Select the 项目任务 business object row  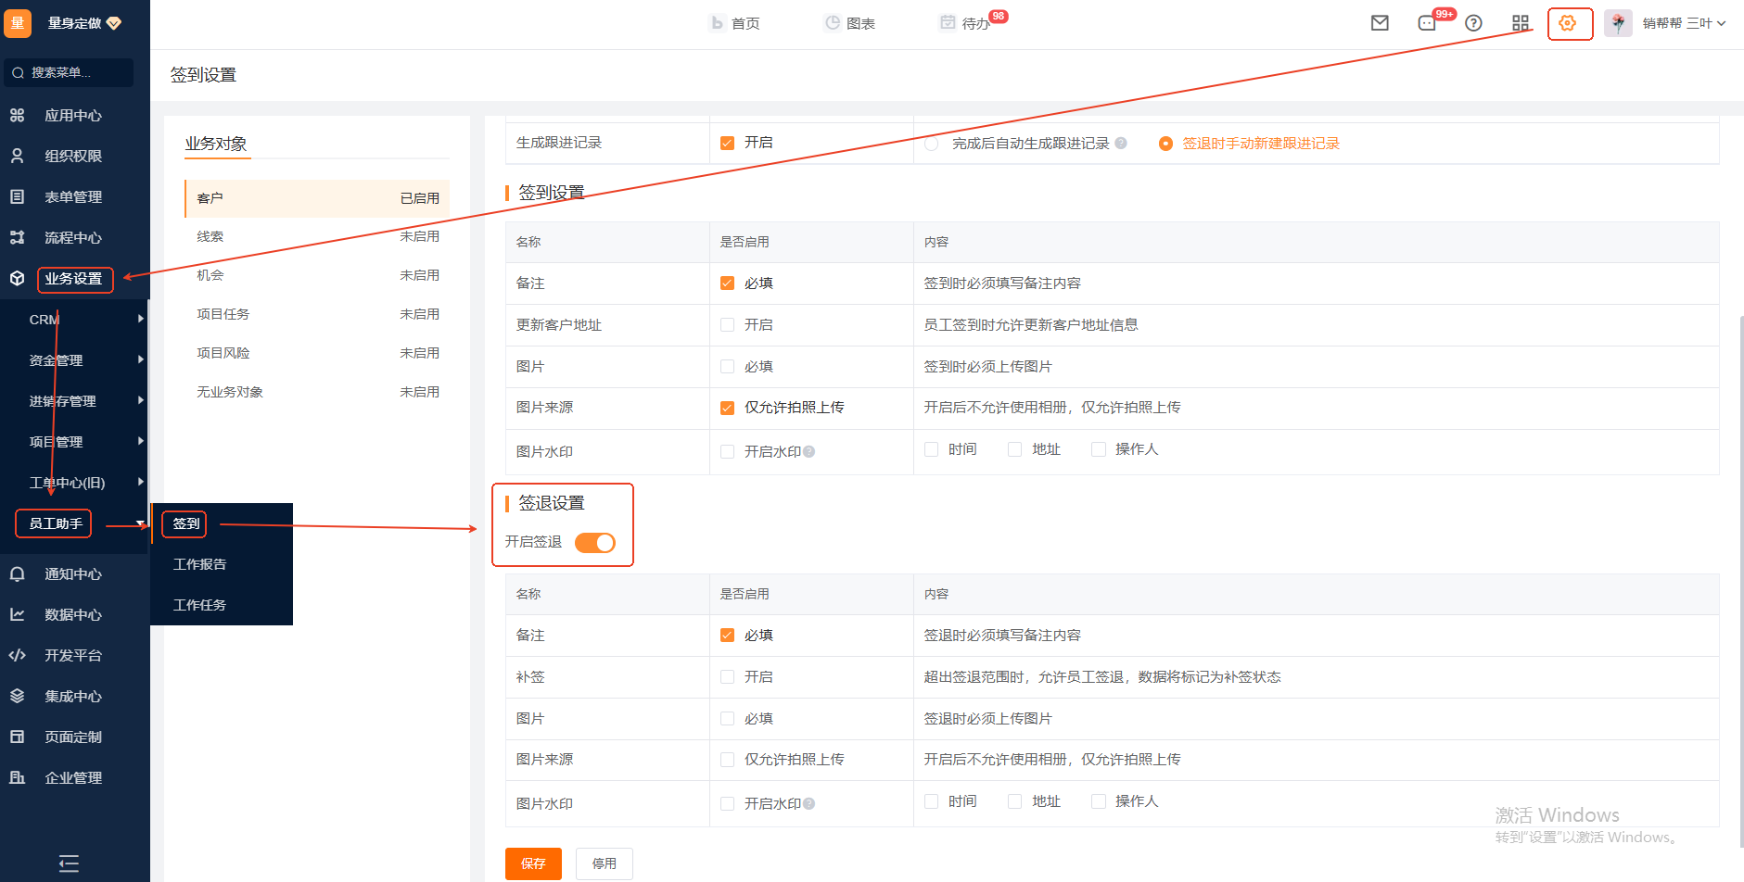(317, 315)
